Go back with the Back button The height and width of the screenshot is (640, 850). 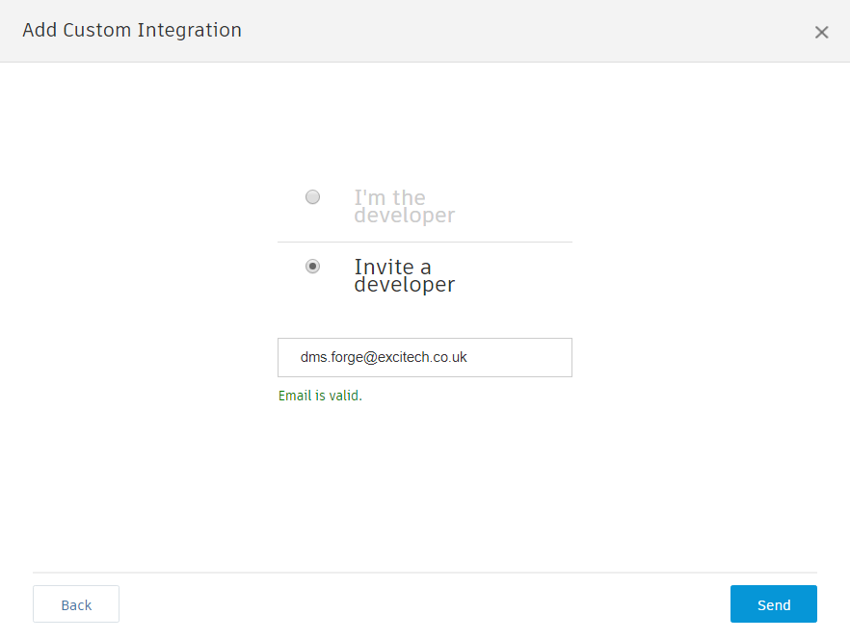click(x=76, y=604)
